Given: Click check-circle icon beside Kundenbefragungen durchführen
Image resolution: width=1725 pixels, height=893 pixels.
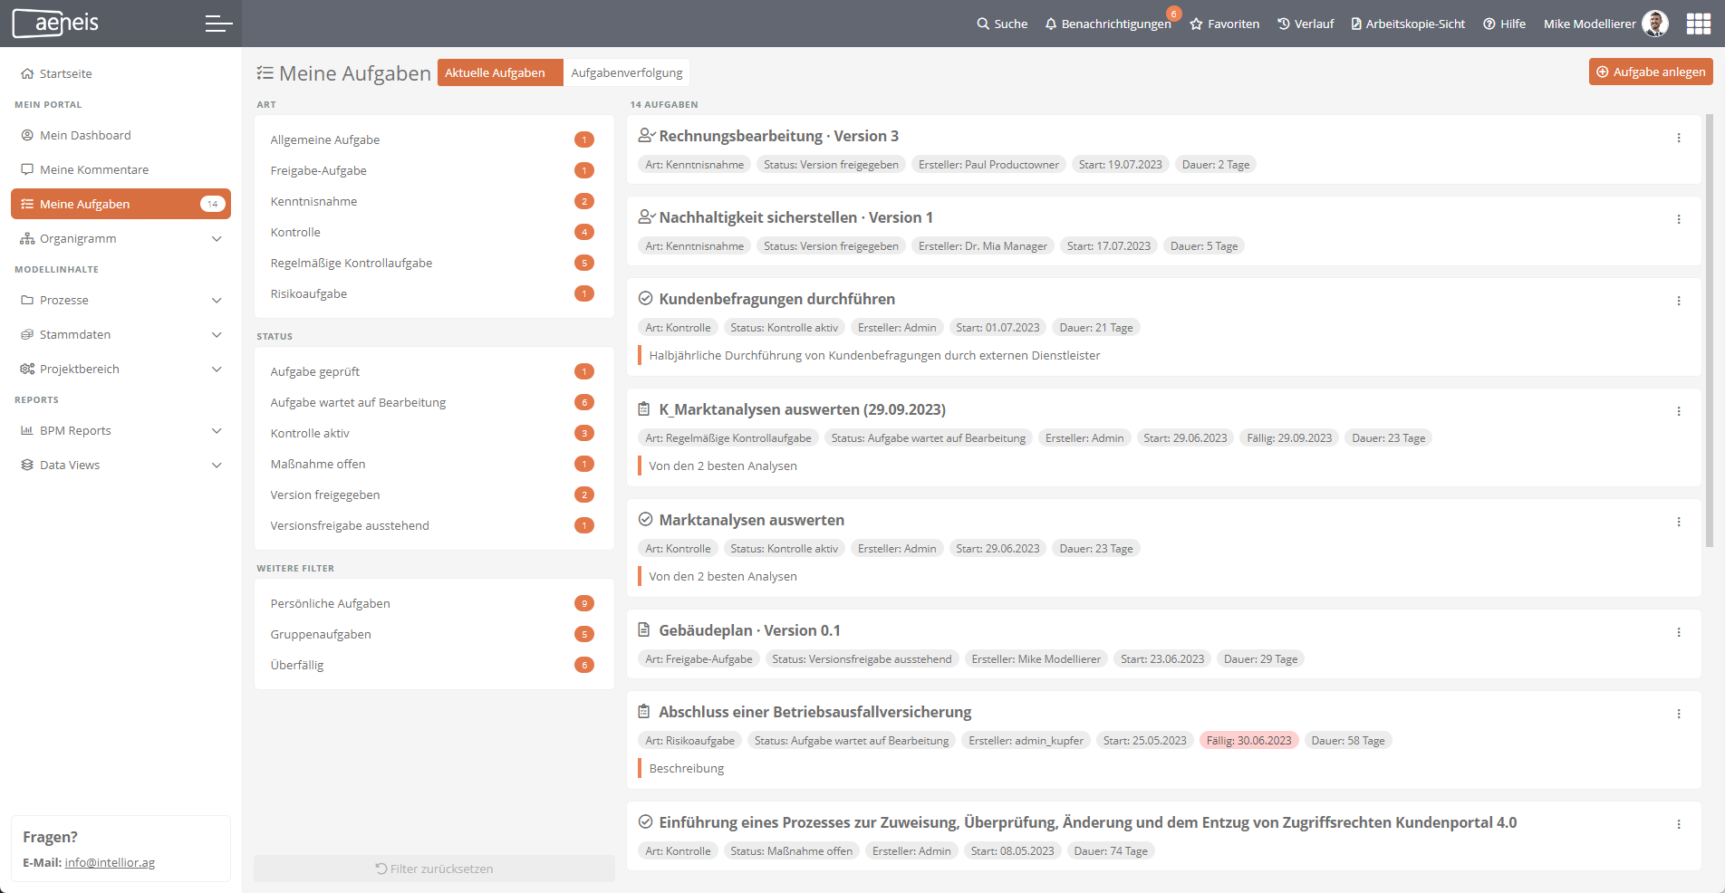Looking at the screenshot, I should pyautogui.click(x=645, y=298).
